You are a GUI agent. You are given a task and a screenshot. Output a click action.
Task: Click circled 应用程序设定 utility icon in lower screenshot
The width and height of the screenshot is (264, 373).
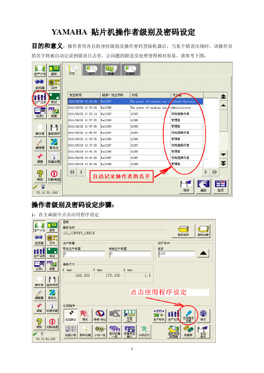coord(188,316)
